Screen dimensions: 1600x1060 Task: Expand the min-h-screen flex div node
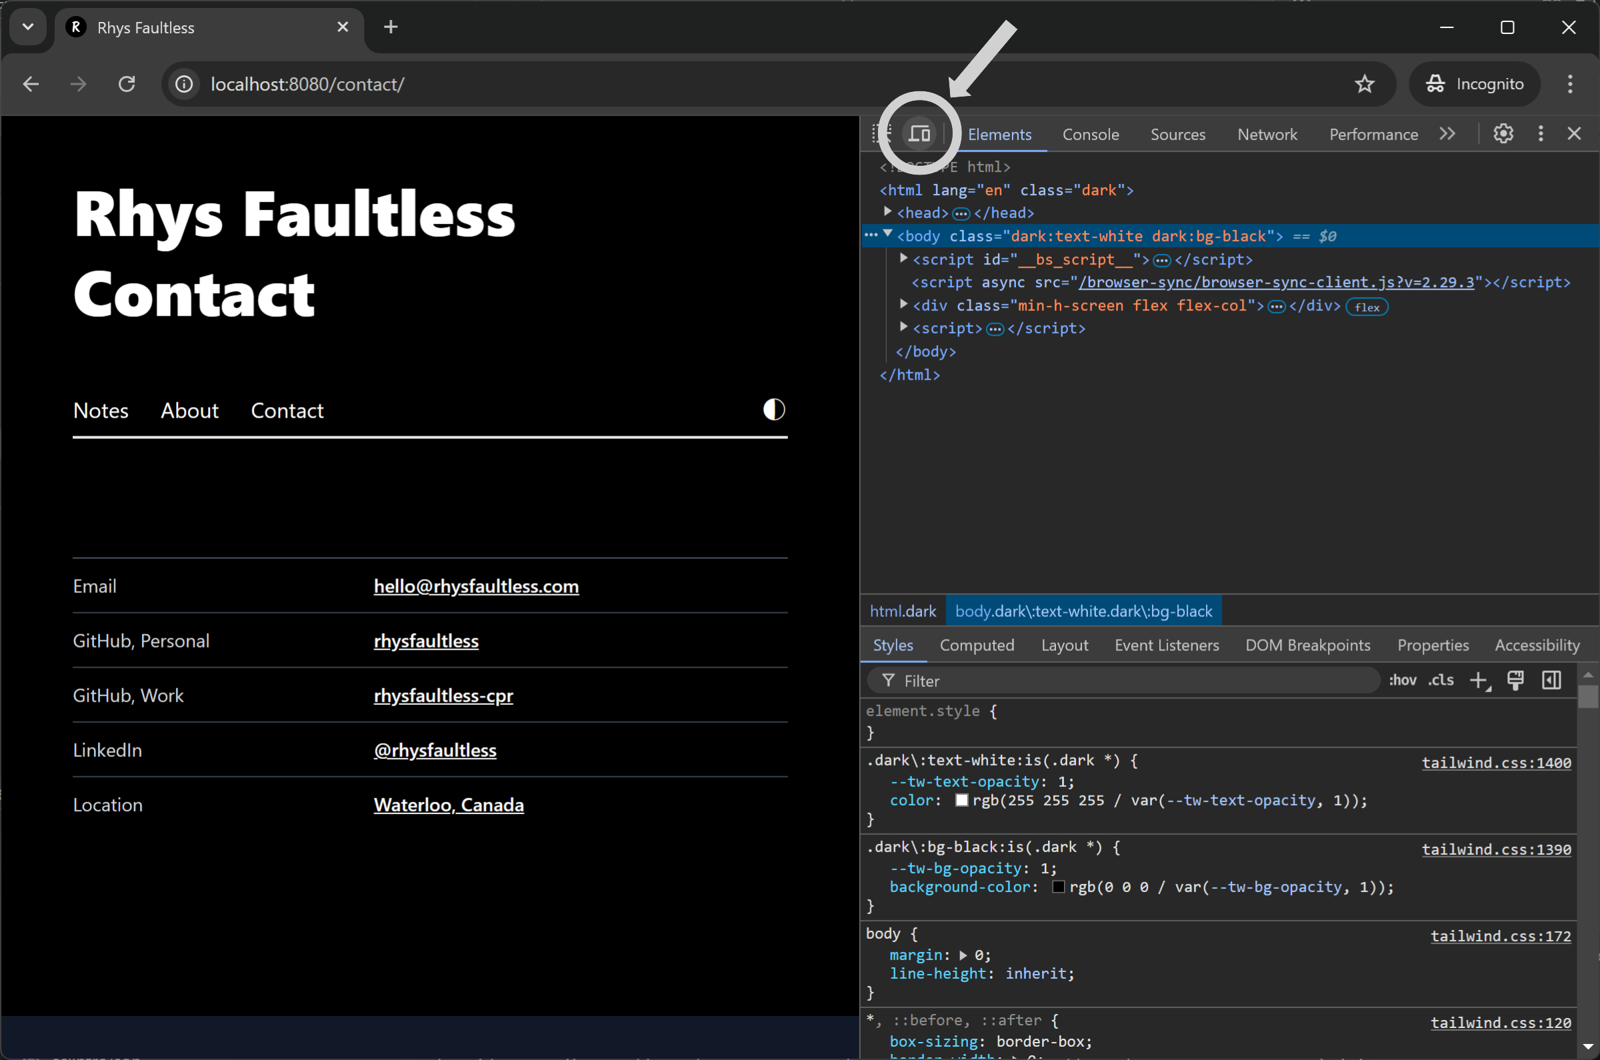click(903, 304)
